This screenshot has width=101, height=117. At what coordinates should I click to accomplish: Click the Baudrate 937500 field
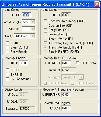pyautogui.click(x=27, y=109)
